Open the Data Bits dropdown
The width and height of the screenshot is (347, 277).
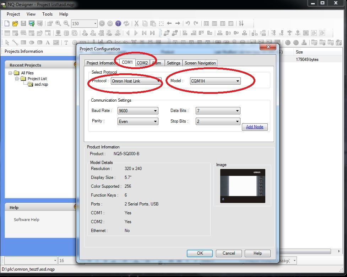(218, 111)
